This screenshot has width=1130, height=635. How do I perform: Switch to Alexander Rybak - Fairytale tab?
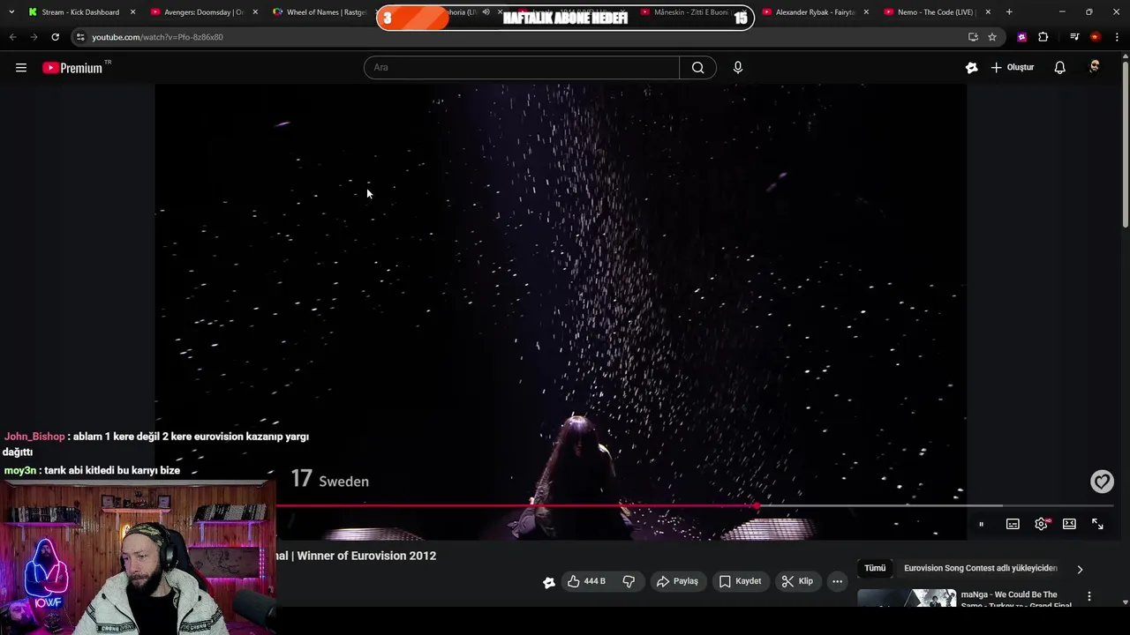tap(814, 12)
